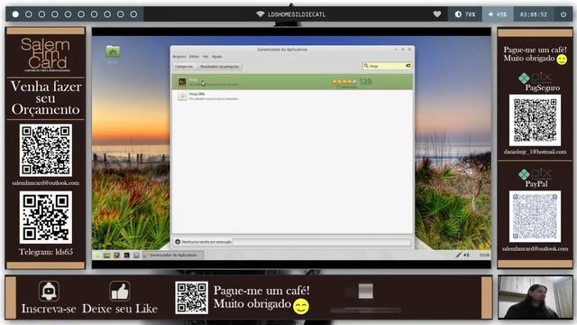Click the QR code above salemhmcard@outlook.com on left
577x325 pixels.
click(46, 151)
